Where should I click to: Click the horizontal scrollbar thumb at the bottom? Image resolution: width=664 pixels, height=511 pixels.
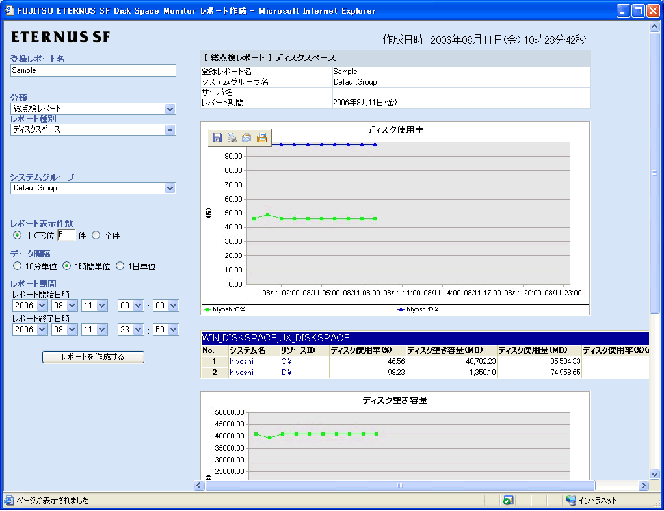(x=399, y=485)
